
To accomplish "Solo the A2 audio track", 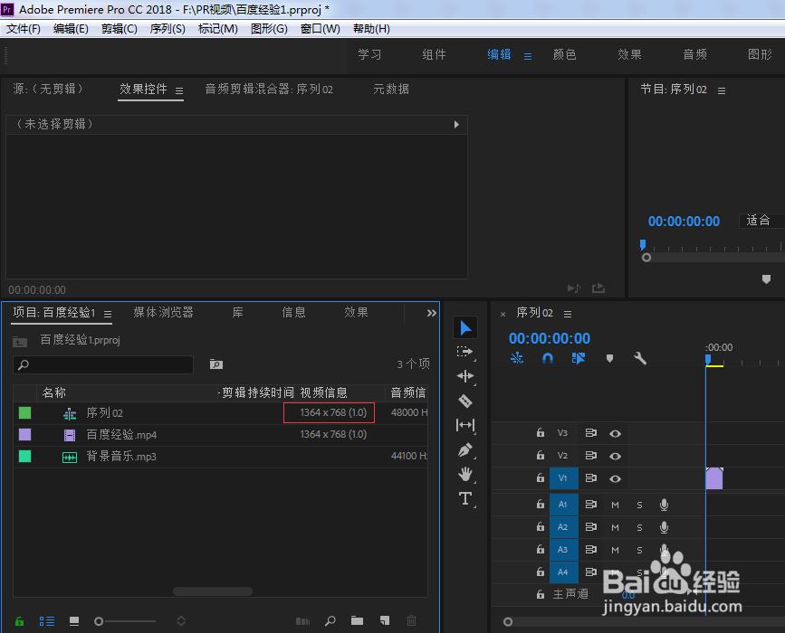I will [639, 527].
